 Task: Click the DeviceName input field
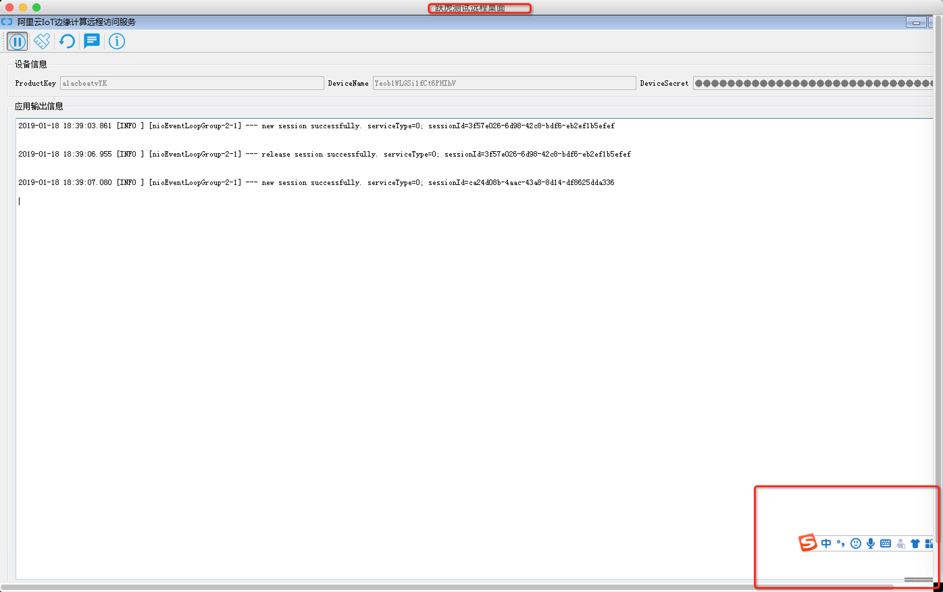coord(504,83)
